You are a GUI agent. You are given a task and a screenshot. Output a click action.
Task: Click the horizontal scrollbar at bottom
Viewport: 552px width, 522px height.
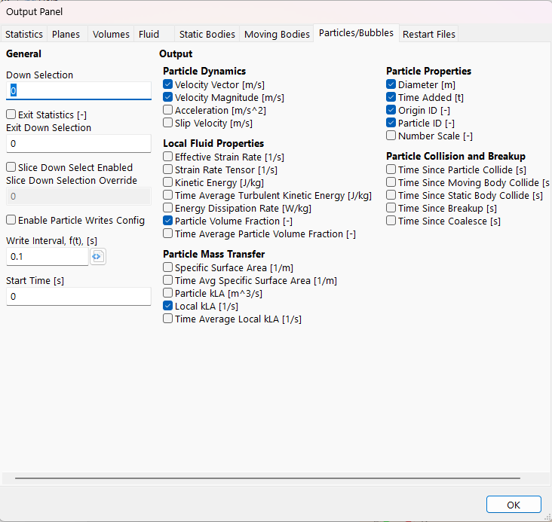coord(268,478)
